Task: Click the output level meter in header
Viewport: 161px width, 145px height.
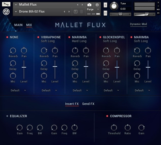Action: pos(144,6)
